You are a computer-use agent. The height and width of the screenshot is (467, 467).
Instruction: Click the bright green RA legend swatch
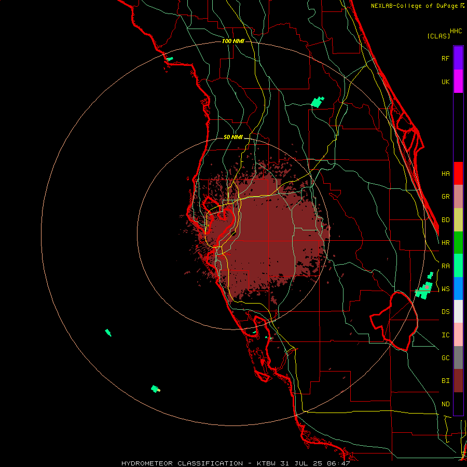tap(458, 266)
